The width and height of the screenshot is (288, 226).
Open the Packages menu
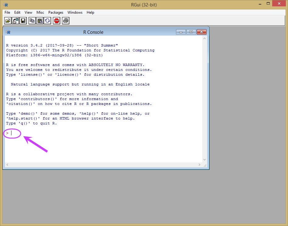[56, 12]
